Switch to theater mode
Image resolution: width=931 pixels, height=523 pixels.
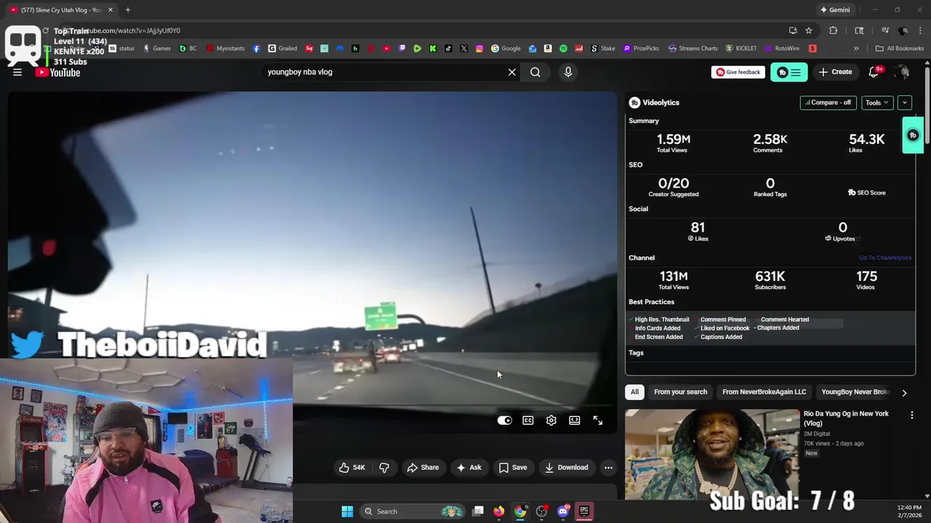click(575, 421)
